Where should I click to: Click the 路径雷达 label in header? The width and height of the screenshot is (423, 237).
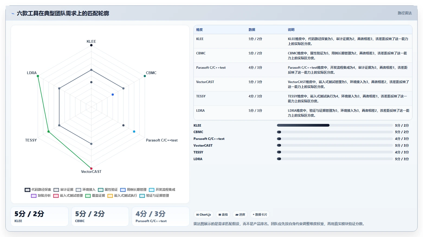coord(405,13)
